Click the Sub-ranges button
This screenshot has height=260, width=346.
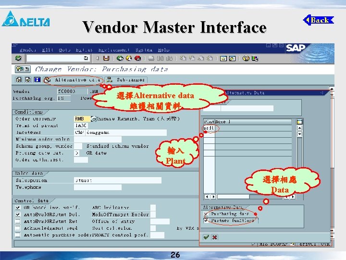coord(126,79)
